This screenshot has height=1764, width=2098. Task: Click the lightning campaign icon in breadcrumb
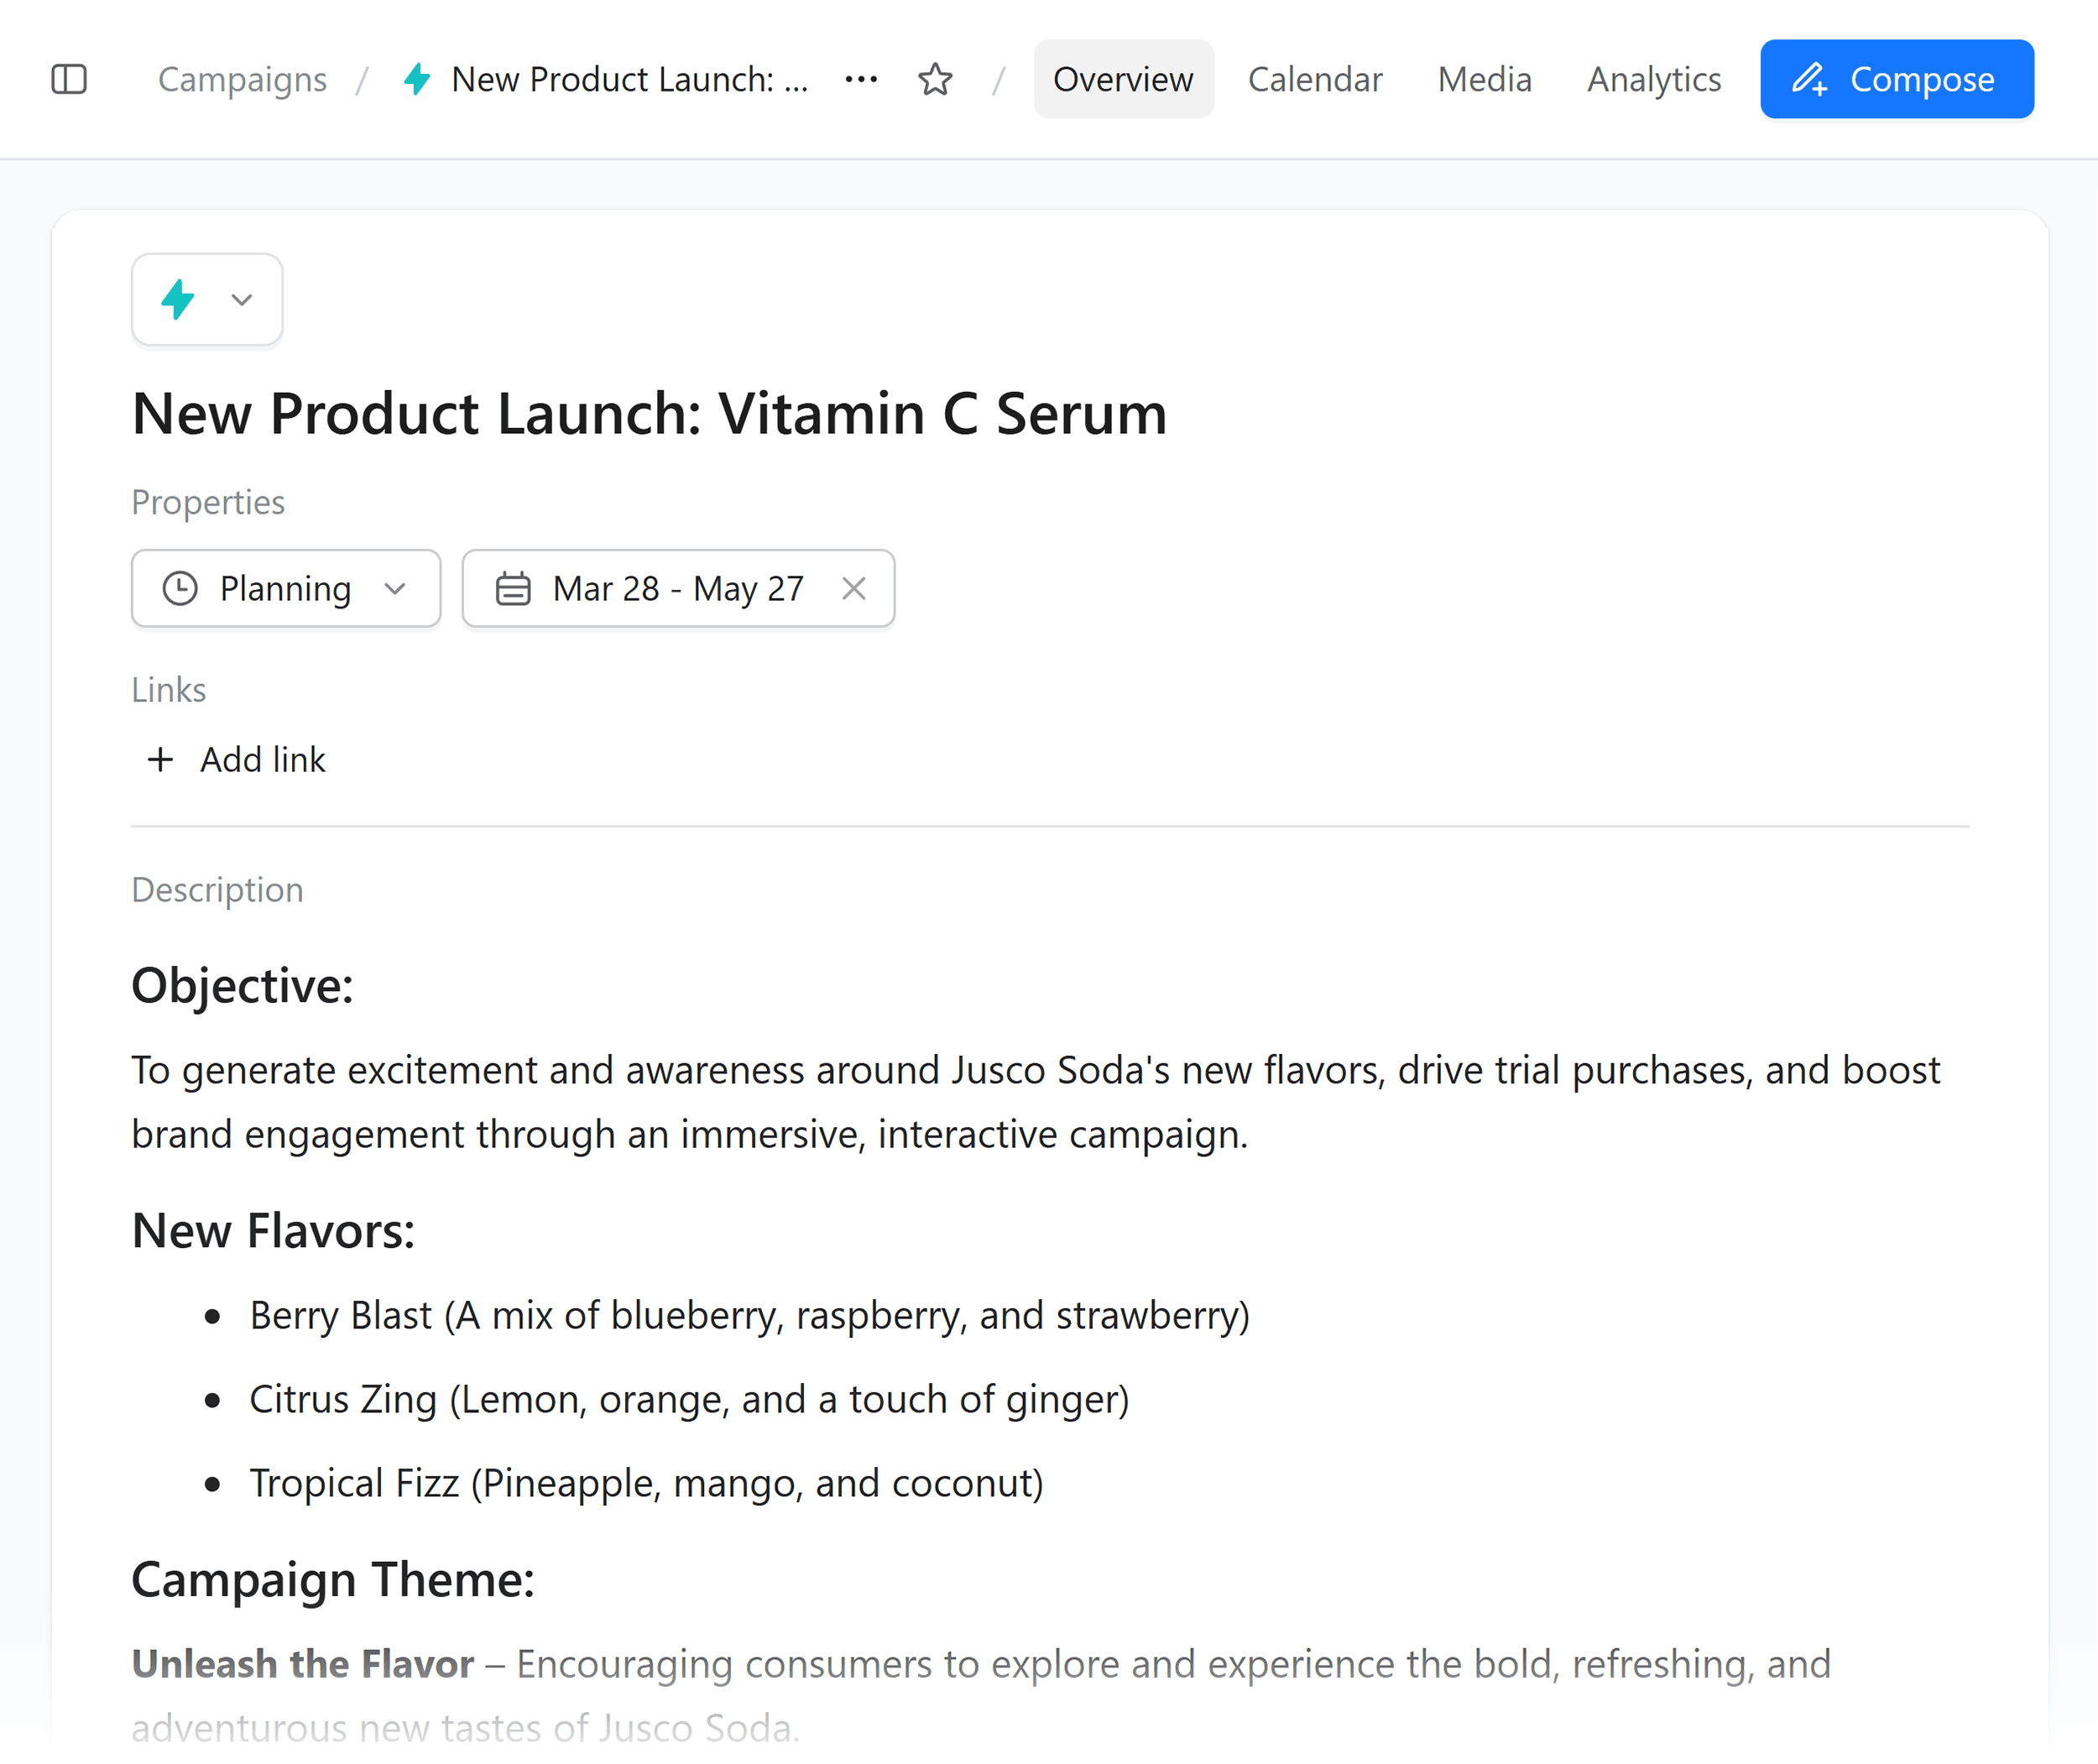pyautogui.click(x=417, y=79)
